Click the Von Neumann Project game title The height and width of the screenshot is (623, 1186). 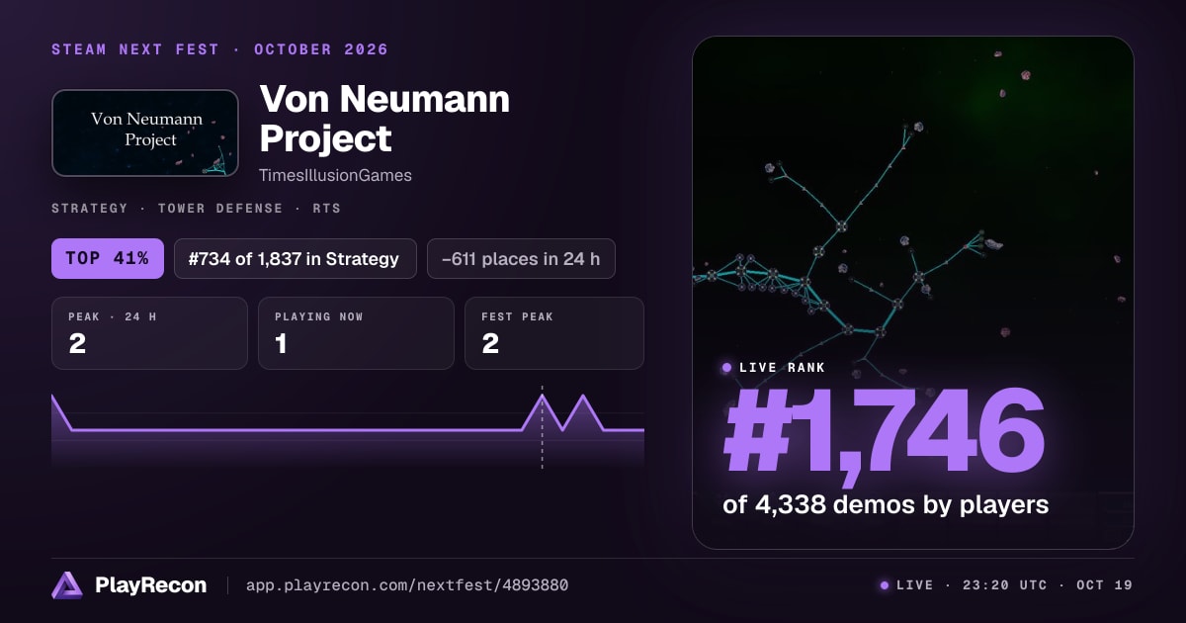(x=384, y=119)
